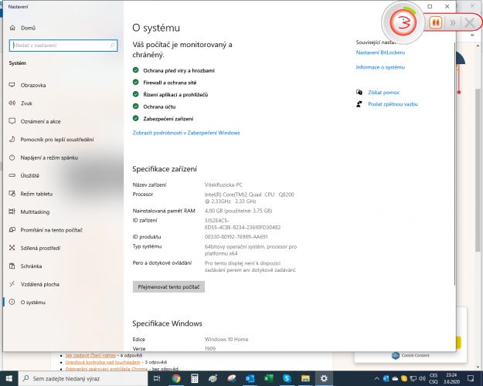Show hidden system tray icons
This screenshot has width=483, height=386.
(376, 378)
